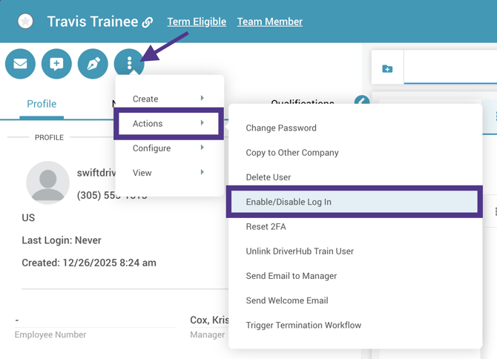Image resolution: width=497 pixels, height=359 pixels.
Task: Open the View submenu
Action: point(168,173)
